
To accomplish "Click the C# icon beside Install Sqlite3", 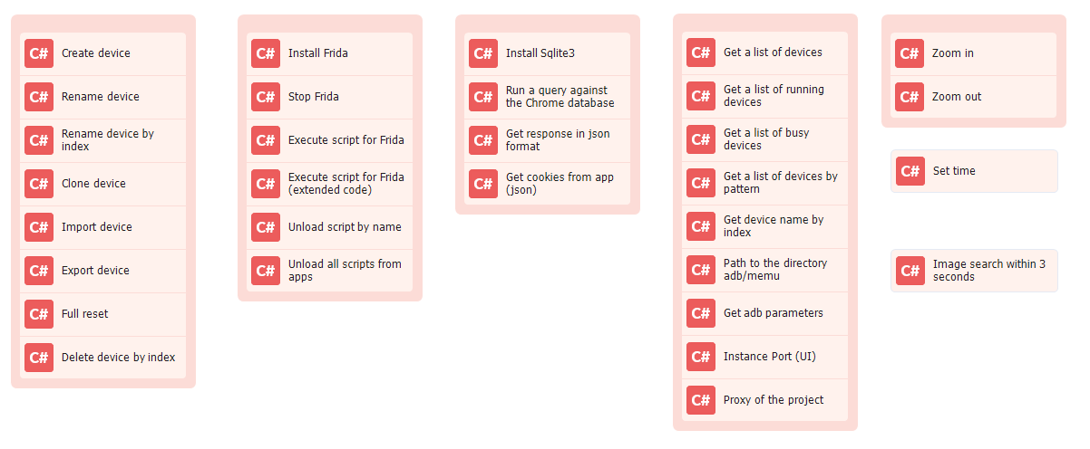I will 483,53.
